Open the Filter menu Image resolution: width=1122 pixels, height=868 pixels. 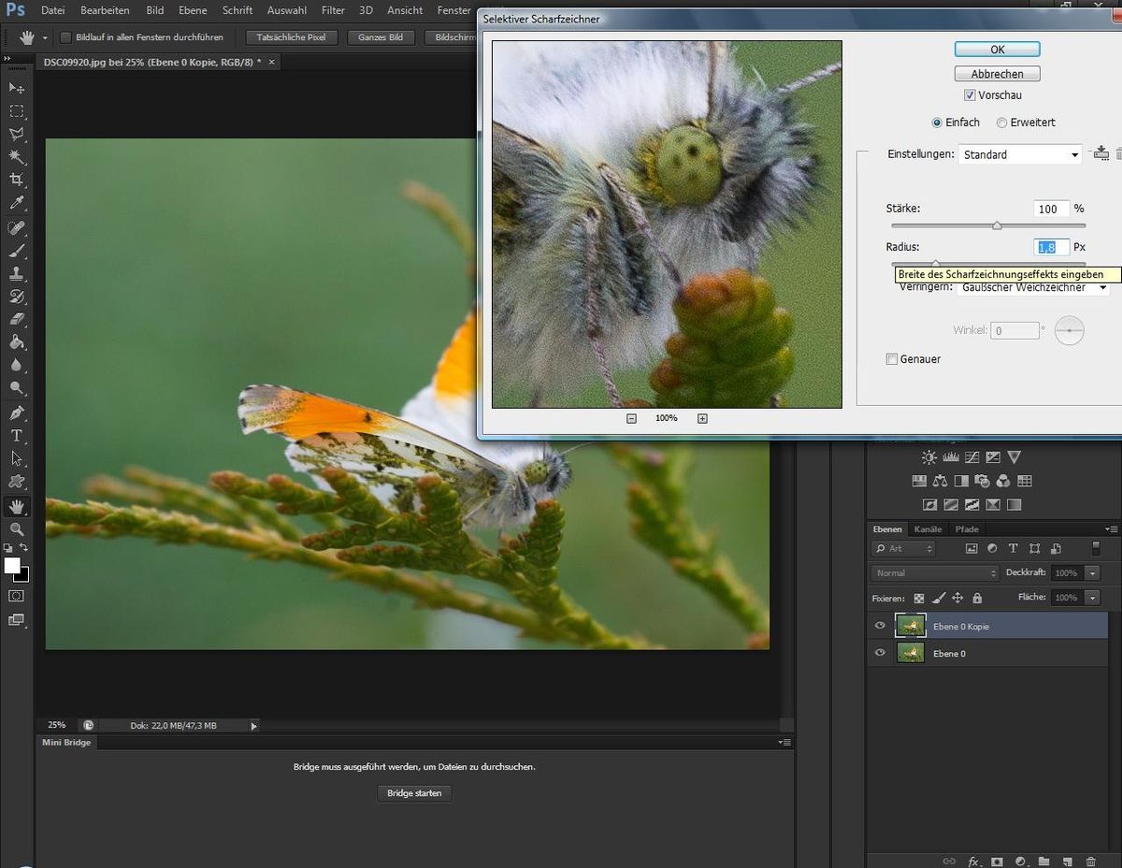333,10
